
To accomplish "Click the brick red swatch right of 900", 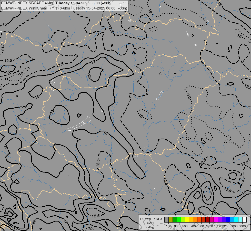I will coord(204,219).
